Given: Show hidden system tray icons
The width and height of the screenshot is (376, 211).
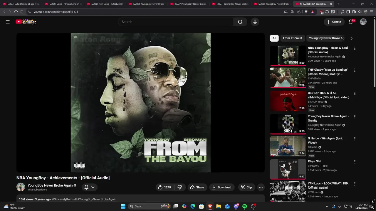Looking at the screenshot, I should [327, 206].
